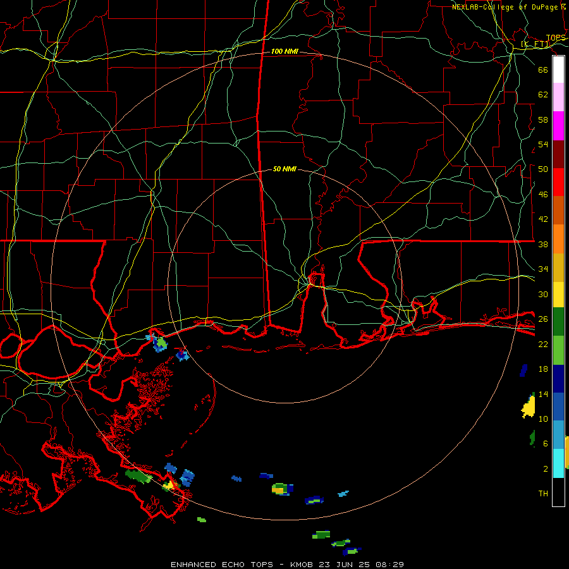Click the legend value "42"

(x=543, y=219)
